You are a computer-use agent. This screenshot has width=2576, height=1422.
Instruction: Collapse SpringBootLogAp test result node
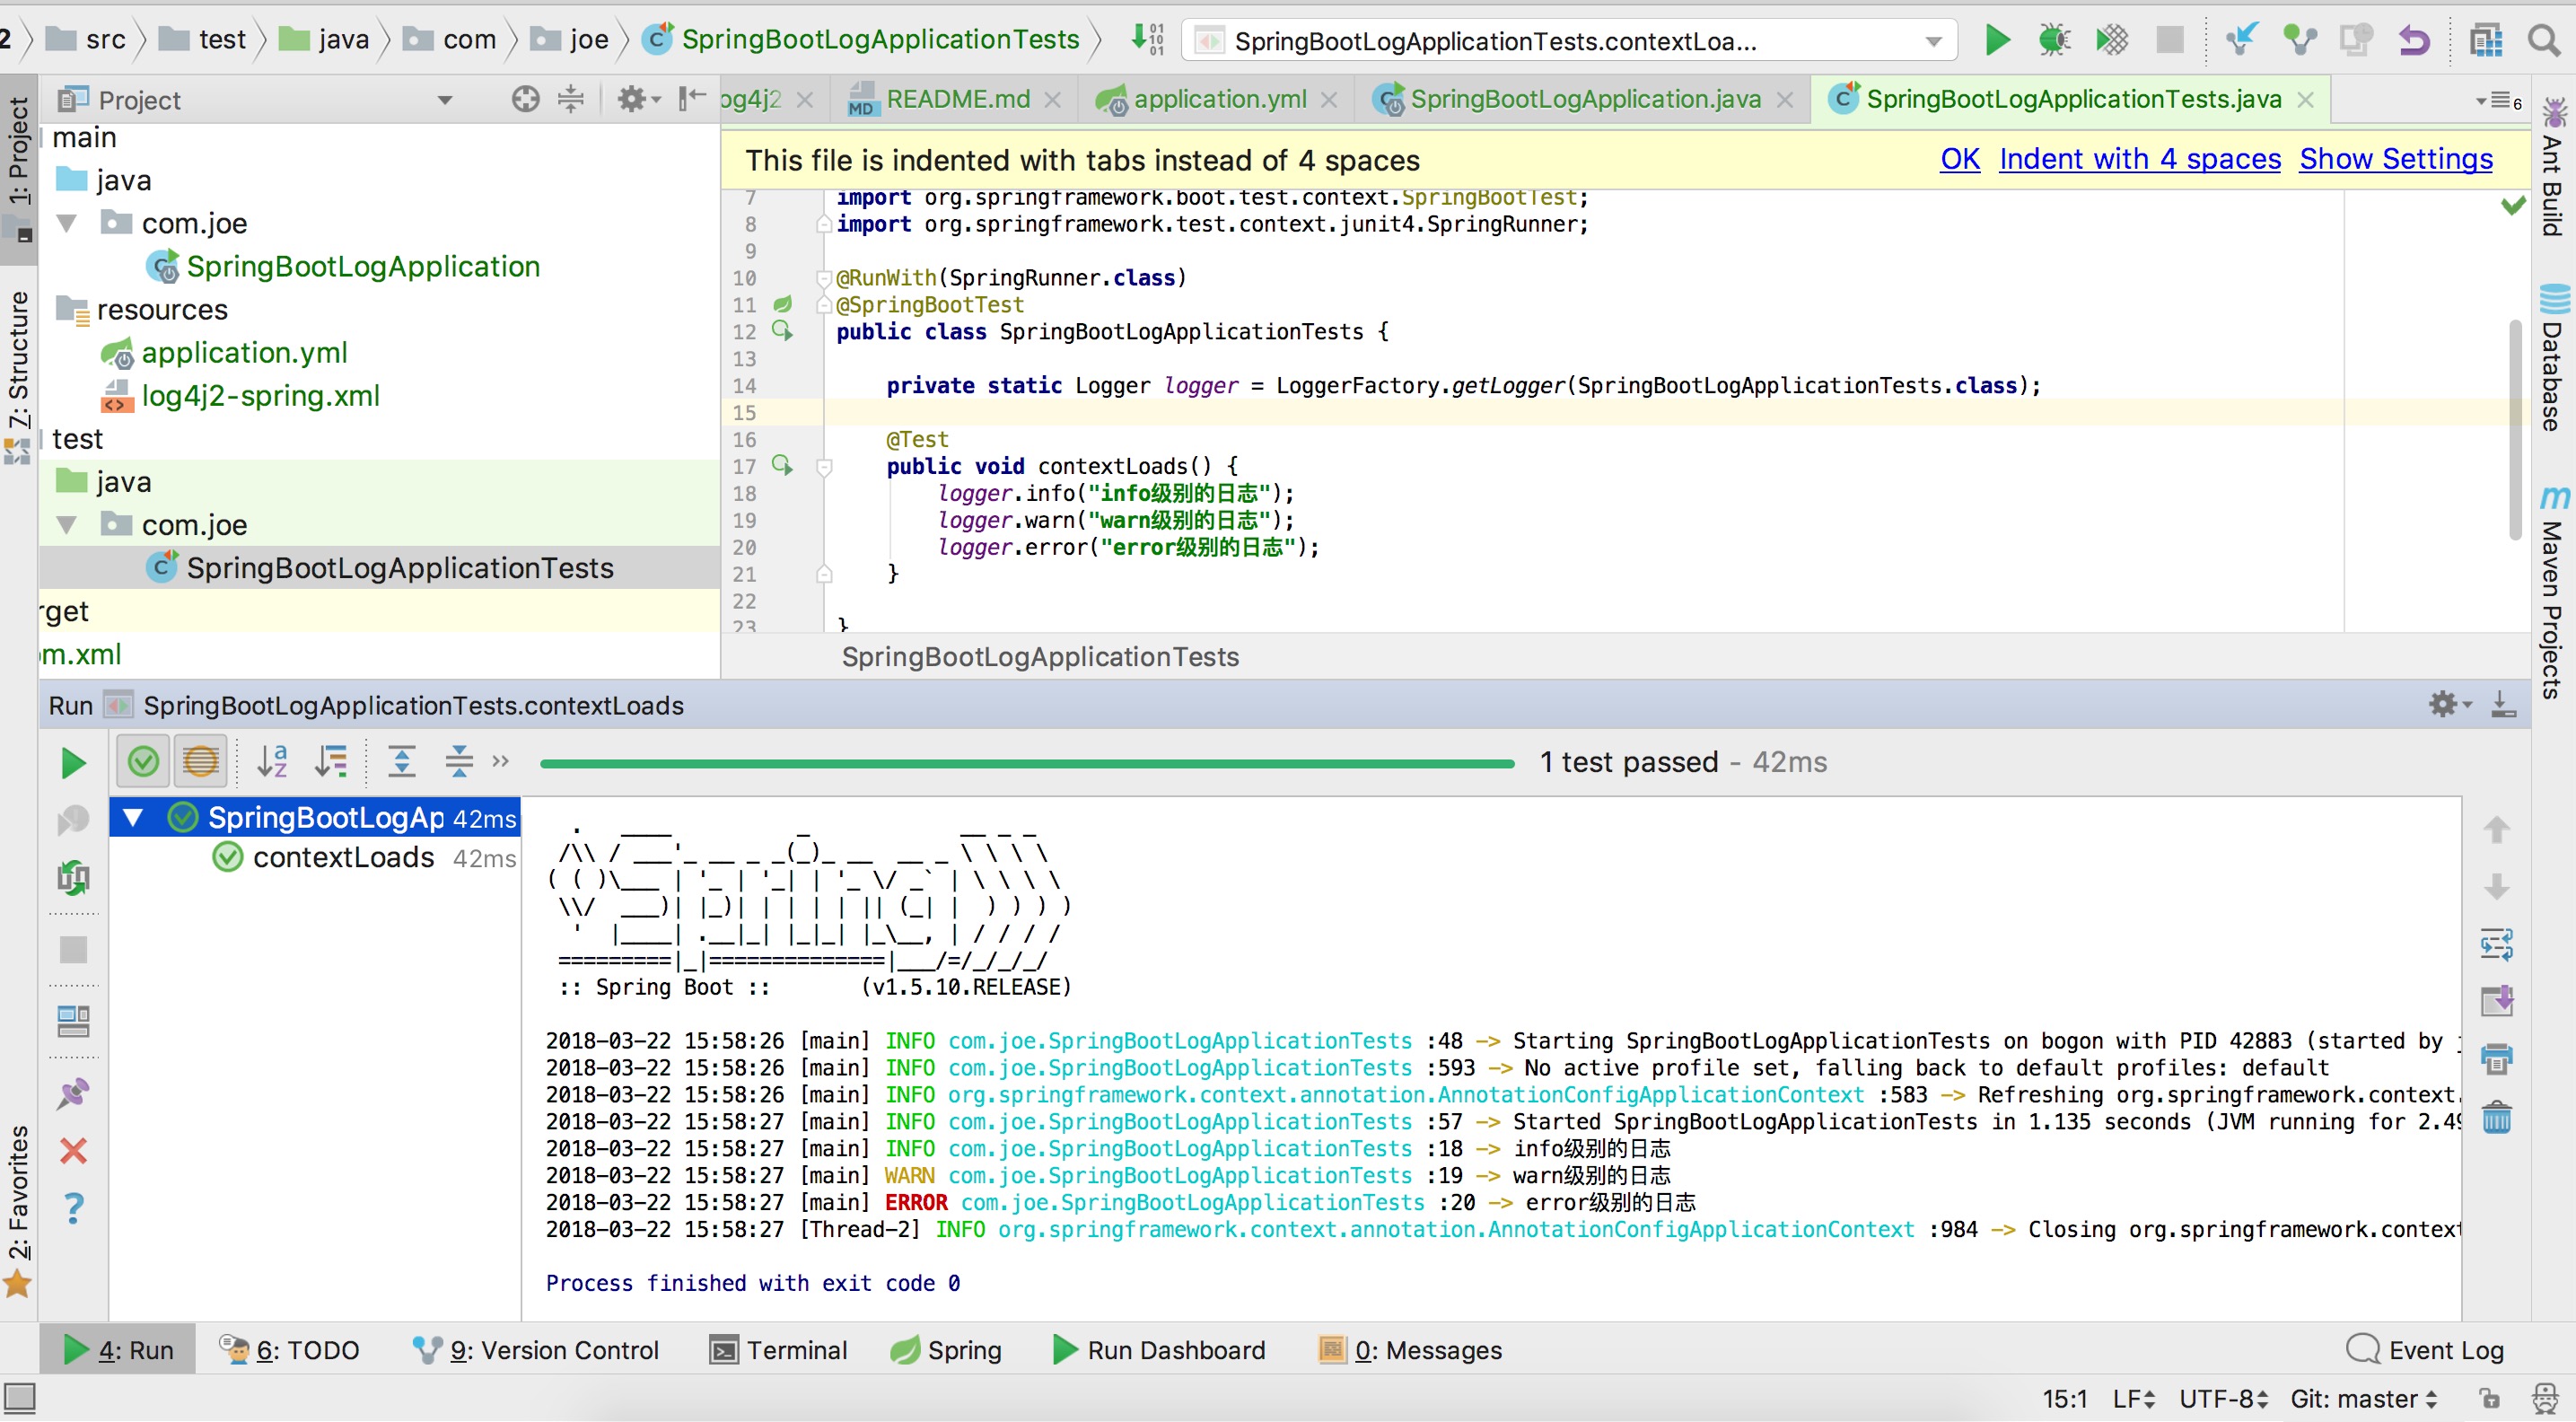pyautogui.click(x=133, y=818)
